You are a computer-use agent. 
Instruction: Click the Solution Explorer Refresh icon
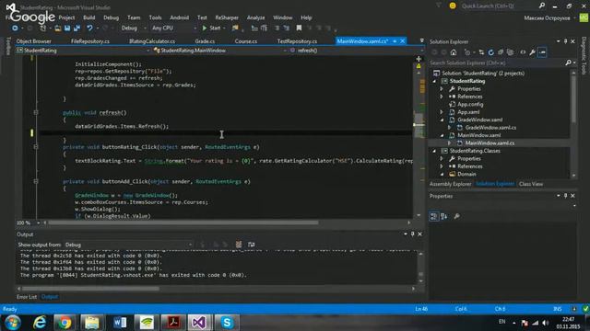click(491, 52)
